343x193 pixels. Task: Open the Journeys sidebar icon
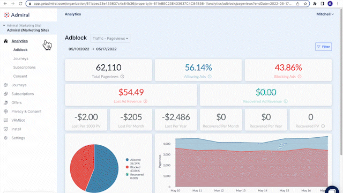point(6,85)
